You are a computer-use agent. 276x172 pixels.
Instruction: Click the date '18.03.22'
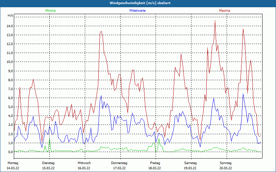pos(155,168)
